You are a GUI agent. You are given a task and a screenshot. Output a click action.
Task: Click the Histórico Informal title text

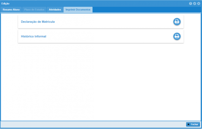pos(34,36)
